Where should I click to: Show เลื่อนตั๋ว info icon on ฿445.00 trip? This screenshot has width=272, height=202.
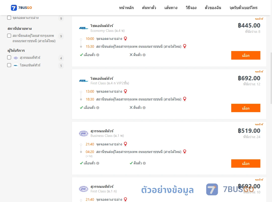click(98, 55)
